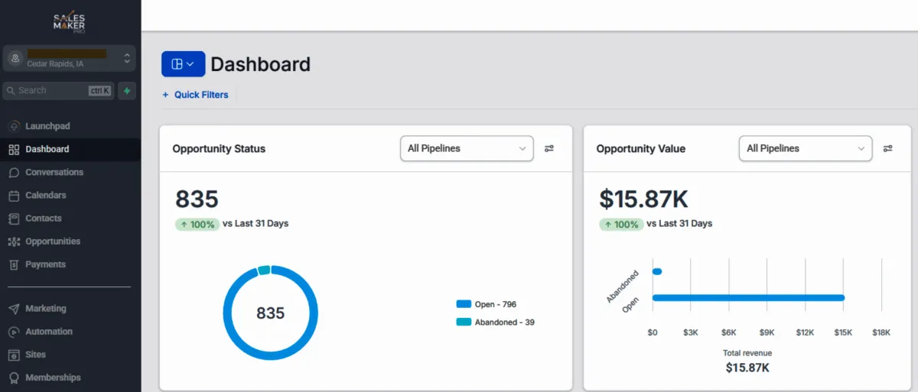Expand the Opportunity Status All Pipelines dropdown
The image size is (918, 392).
point(467,148)
